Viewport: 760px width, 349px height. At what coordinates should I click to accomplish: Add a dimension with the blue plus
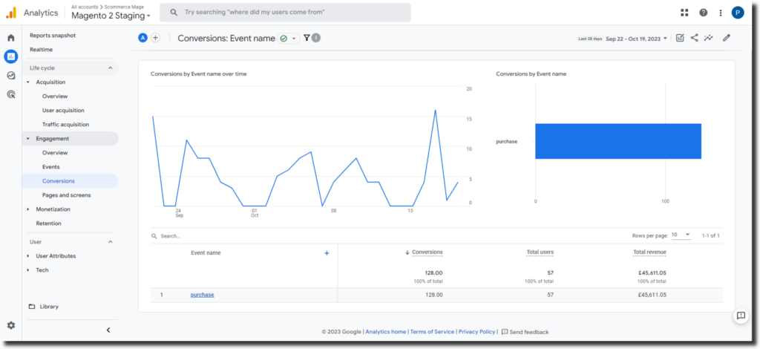coord(327,253)
